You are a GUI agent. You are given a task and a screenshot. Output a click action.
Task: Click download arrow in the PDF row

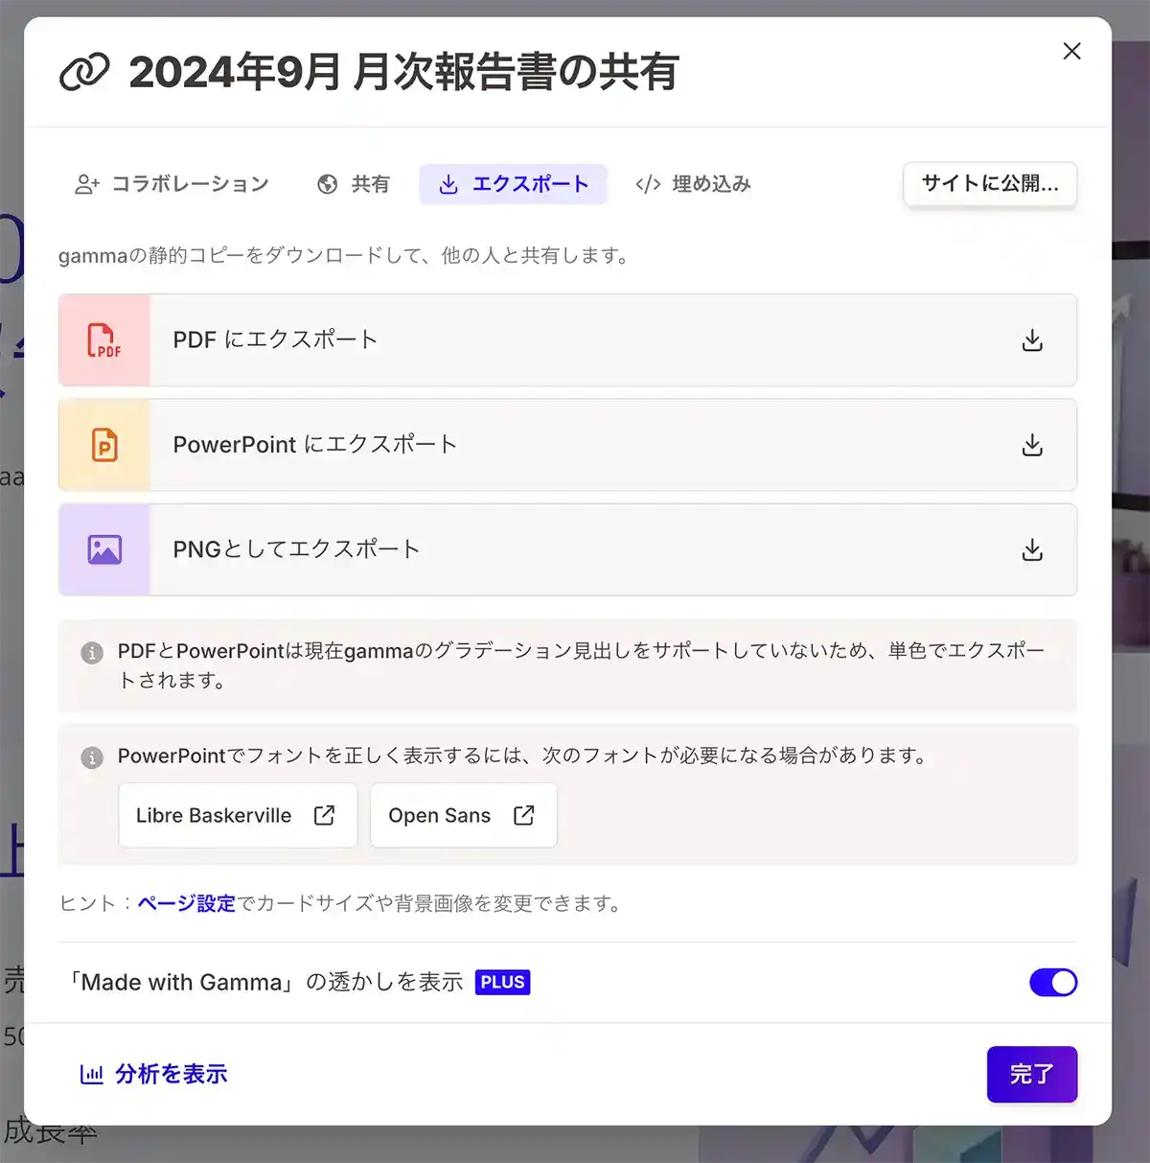1032,340
